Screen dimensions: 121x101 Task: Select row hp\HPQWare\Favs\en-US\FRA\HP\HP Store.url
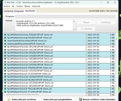tap(45, 65)
